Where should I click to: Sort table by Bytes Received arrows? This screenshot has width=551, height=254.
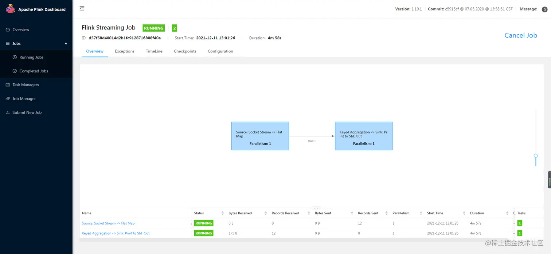click(266, 213)
